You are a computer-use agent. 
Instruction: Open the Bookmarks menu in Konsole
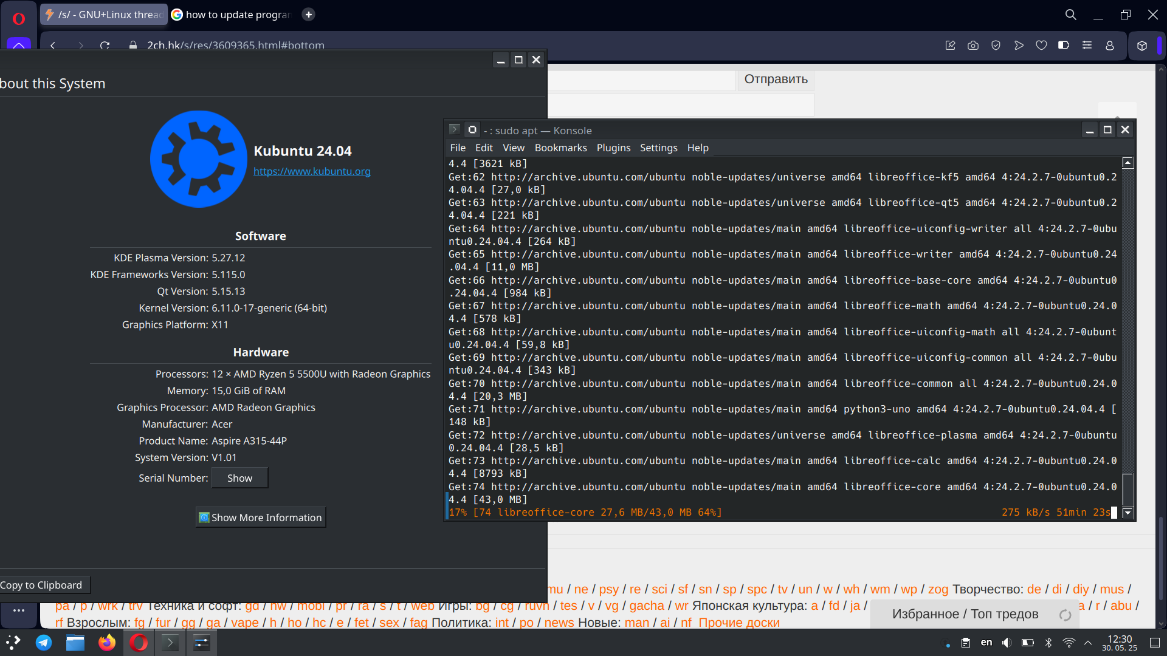coord(560,148)
